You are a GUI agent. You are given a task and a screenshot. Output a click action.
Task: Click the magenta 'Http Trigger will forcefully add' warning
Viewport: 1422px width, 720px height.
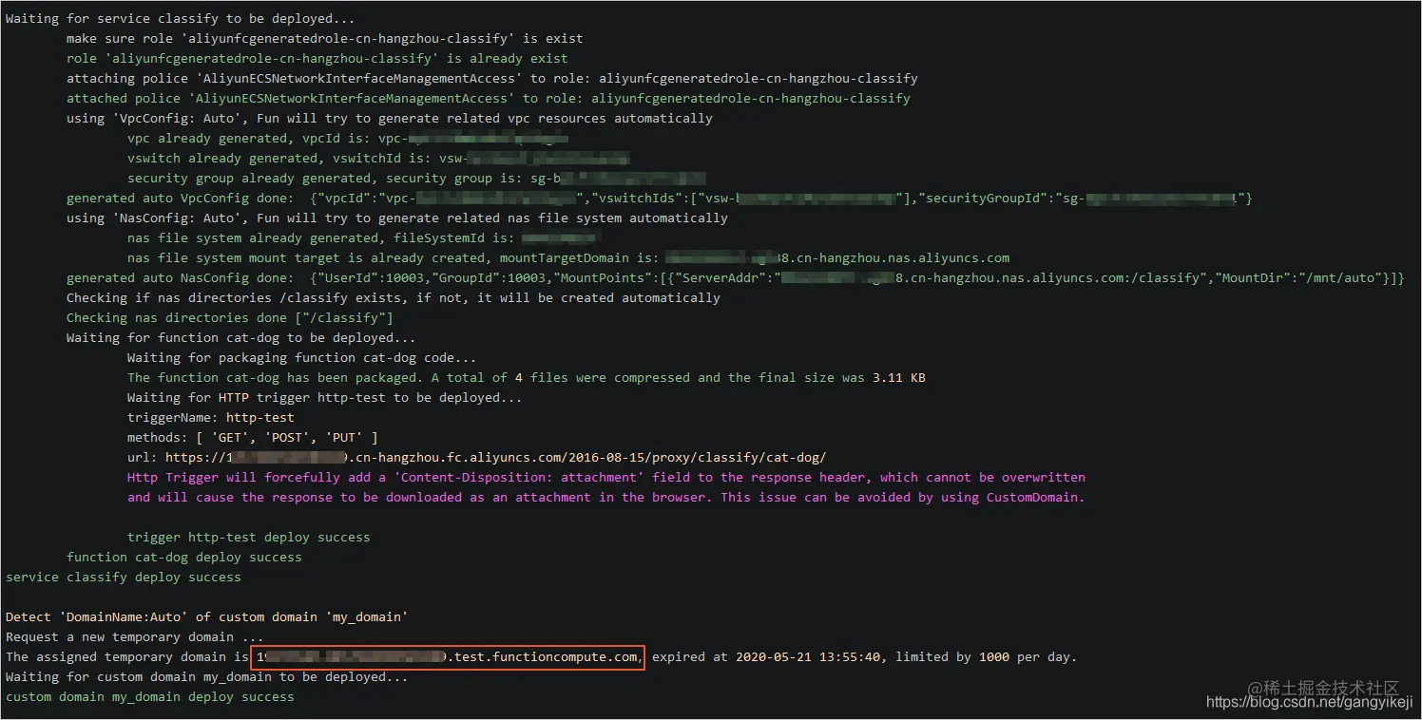[x=606, y=478]
